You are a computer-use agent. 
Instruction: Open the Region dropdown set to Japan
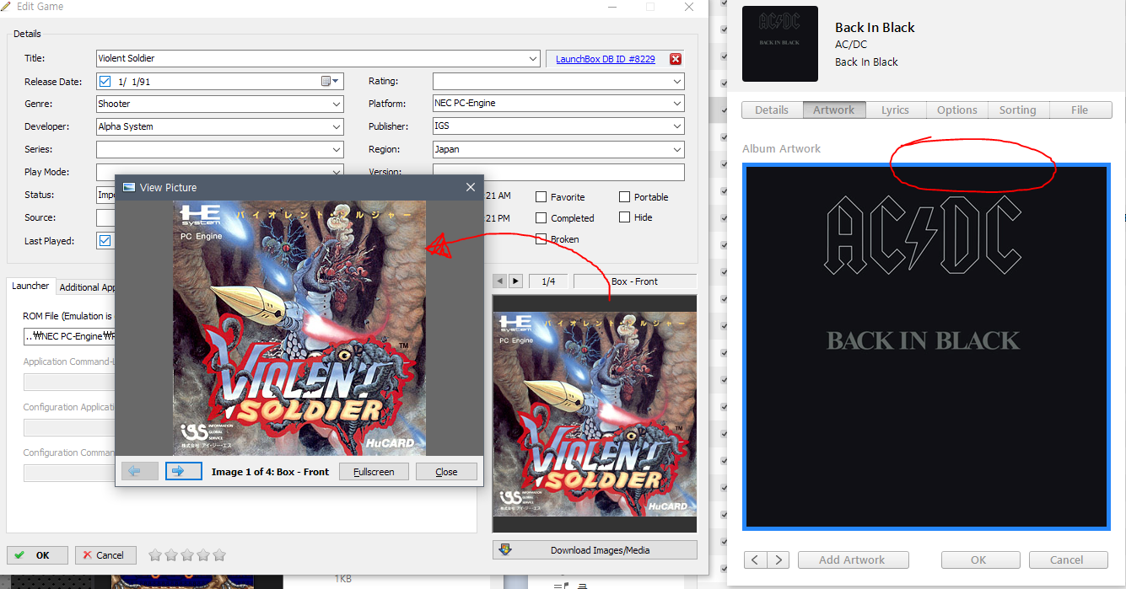(677, 149)
